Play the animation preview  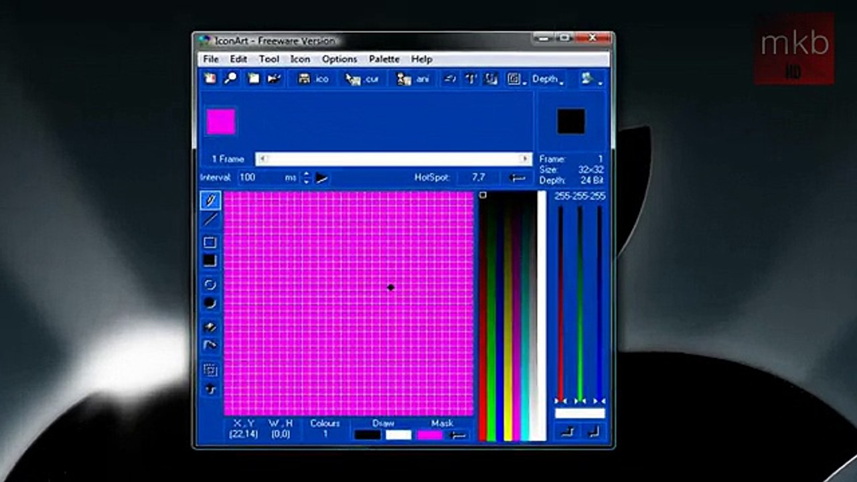322,177
